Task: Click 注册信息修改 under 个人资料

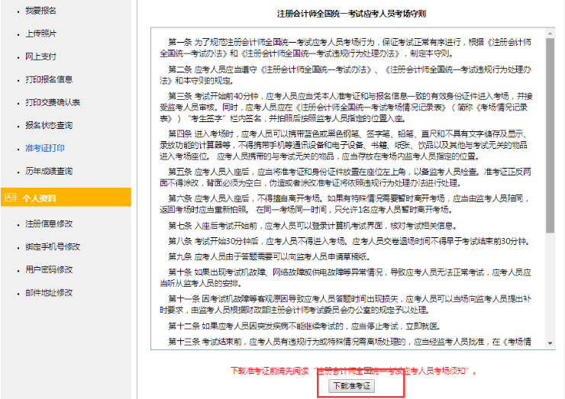Action: click(49, 224)
